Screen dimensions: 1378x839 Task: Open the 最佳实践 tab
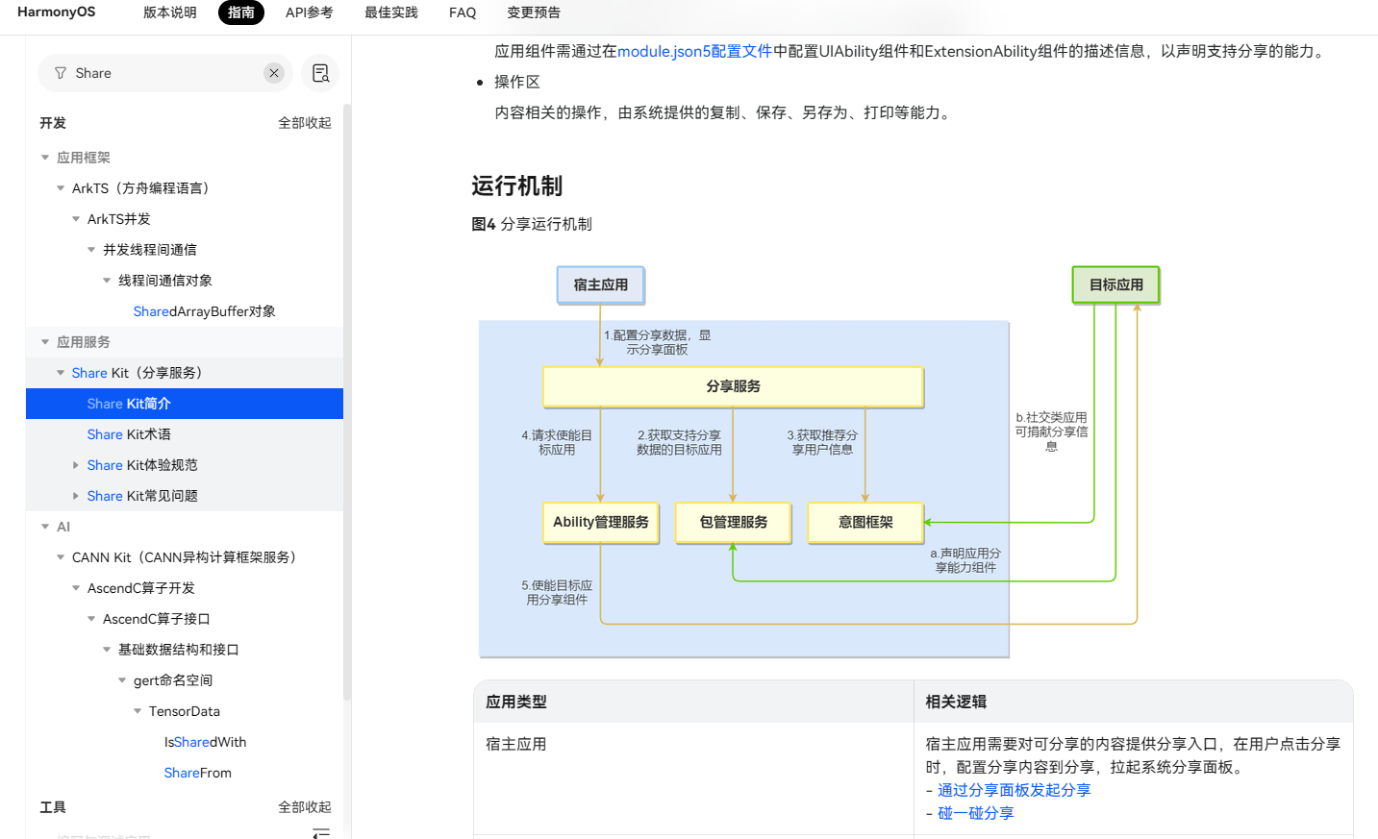(391, 12)
